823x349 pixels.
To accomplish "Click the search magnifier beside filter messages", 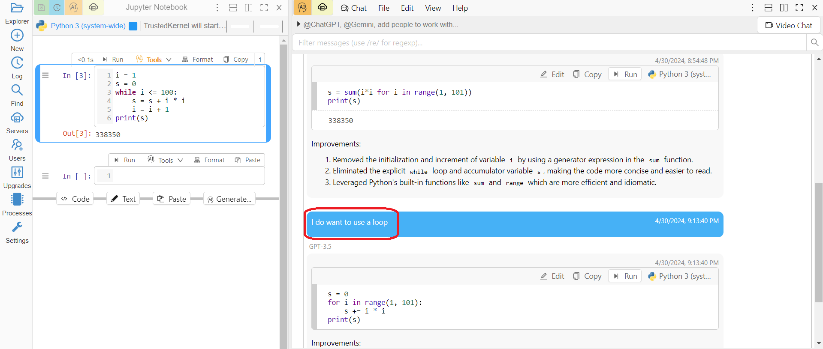I will tap(814, 42).
